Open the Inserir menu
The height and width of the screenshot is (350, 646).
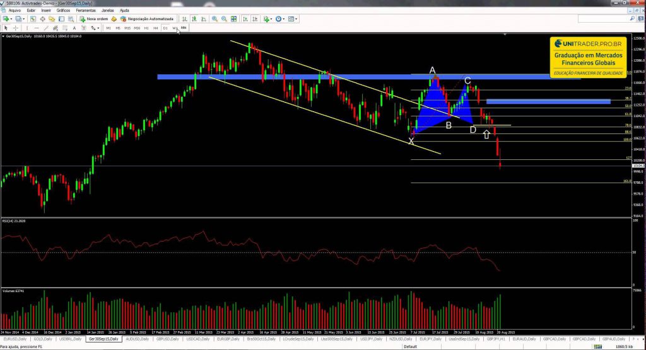click(x=46, y=10)
